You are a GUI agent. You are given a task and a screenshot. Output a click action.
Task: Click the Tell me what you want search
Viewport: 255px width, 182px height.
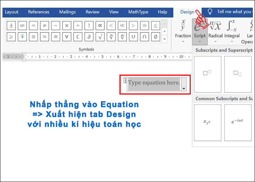(x=235, y=12)
